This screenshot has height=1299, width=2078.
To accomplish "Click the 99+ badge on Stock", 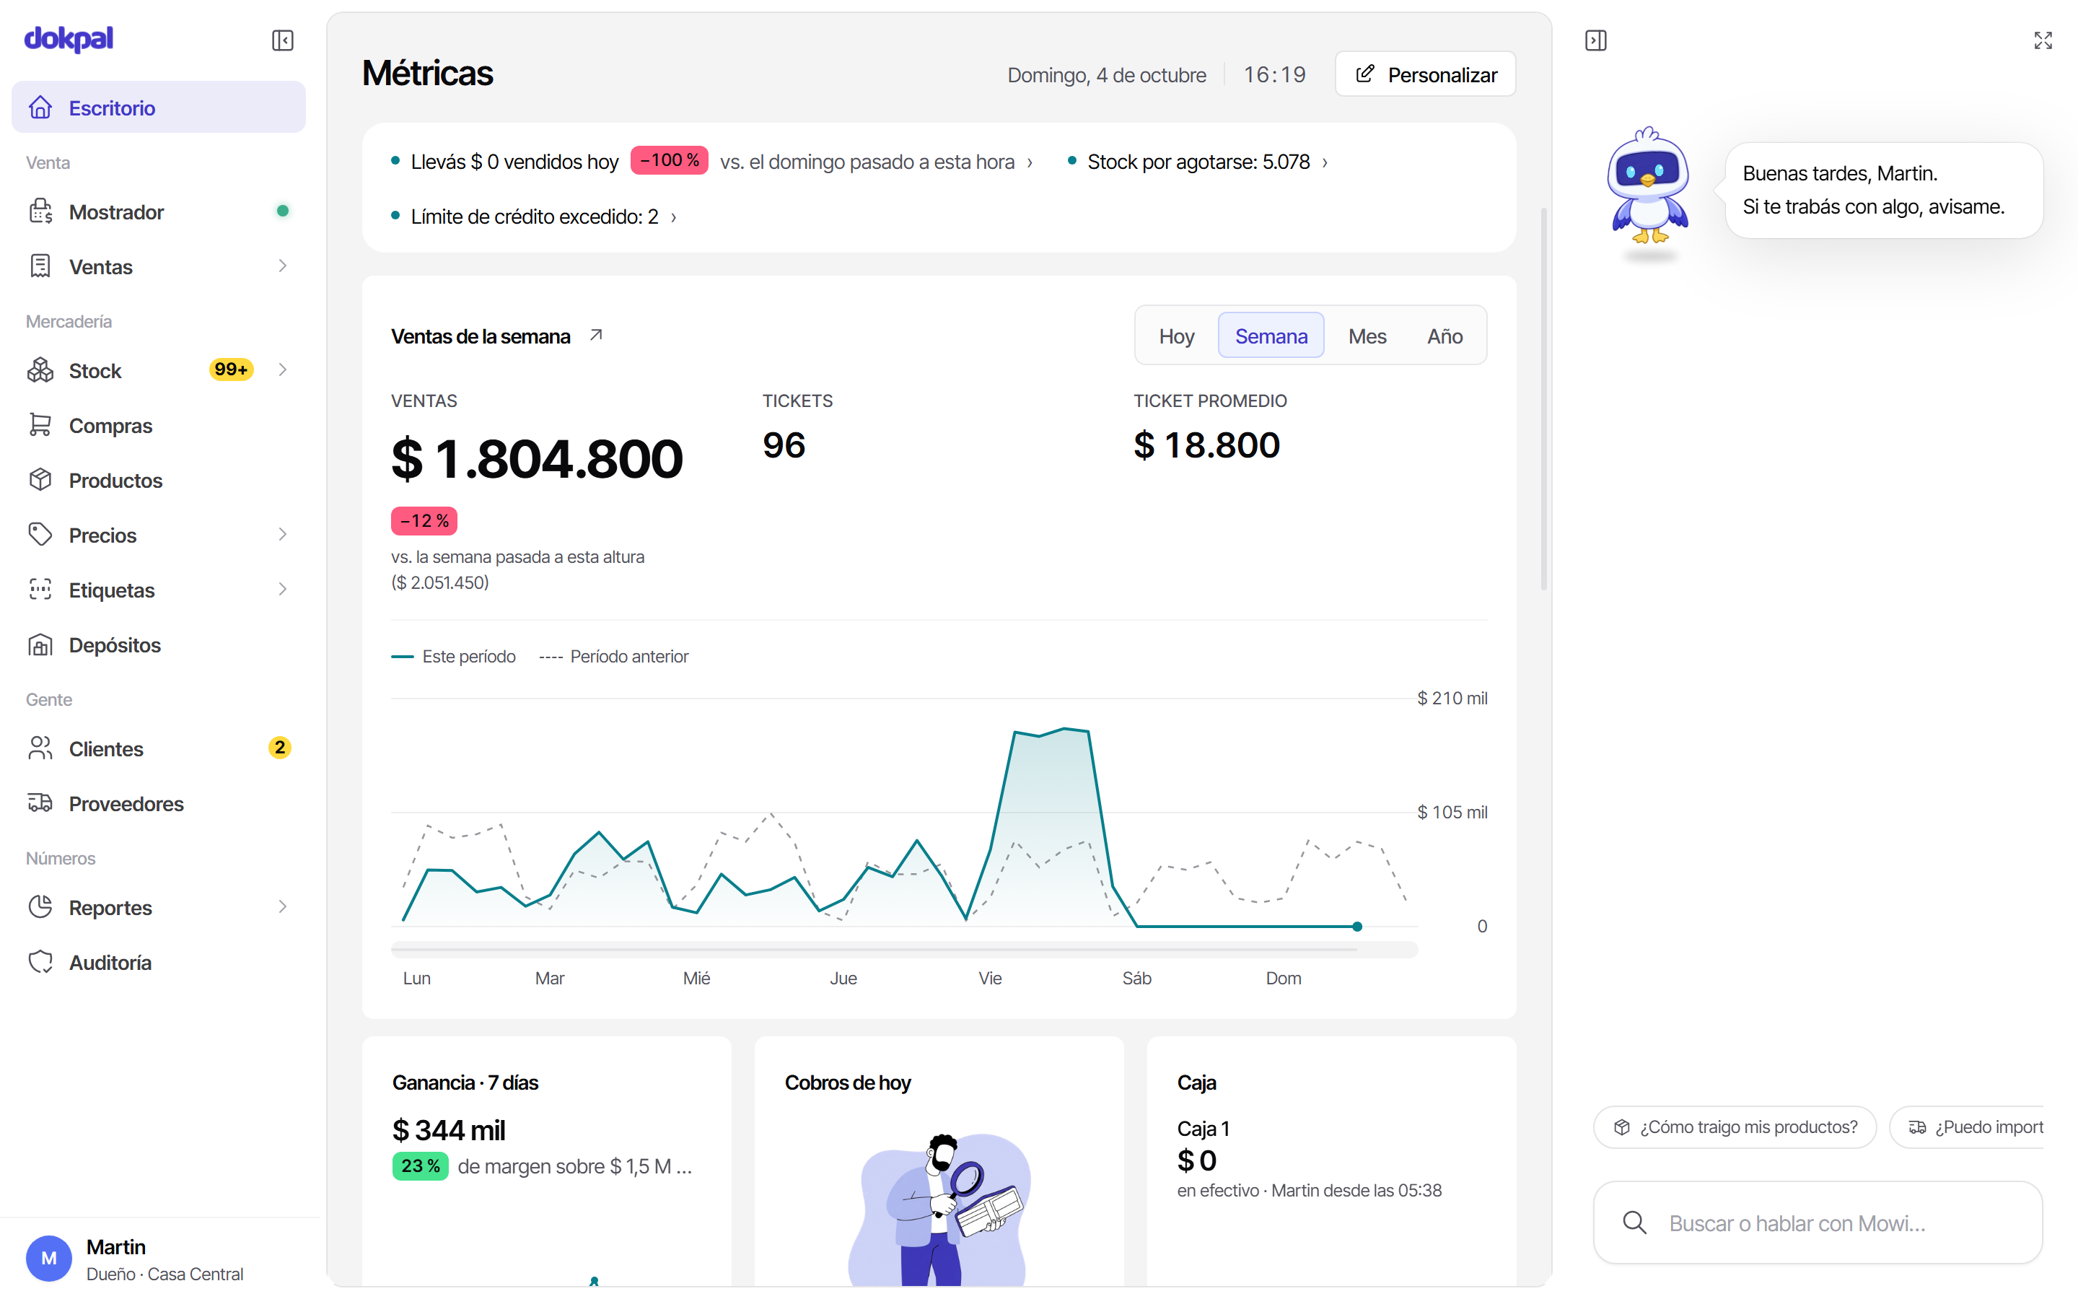I will 231,369.
